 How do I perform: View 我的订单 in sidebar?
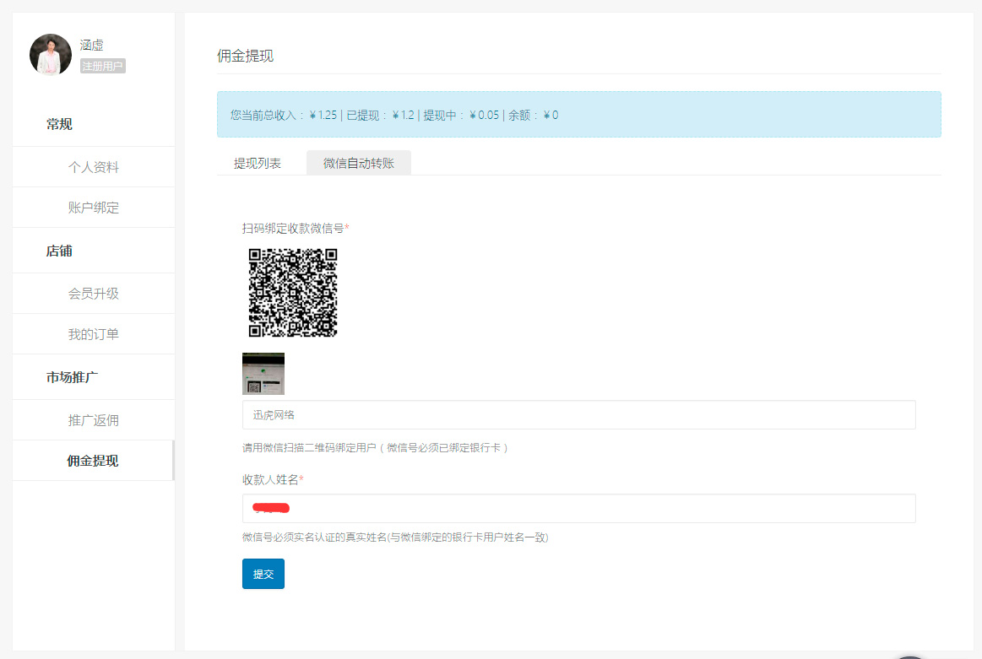coord(94,334)
